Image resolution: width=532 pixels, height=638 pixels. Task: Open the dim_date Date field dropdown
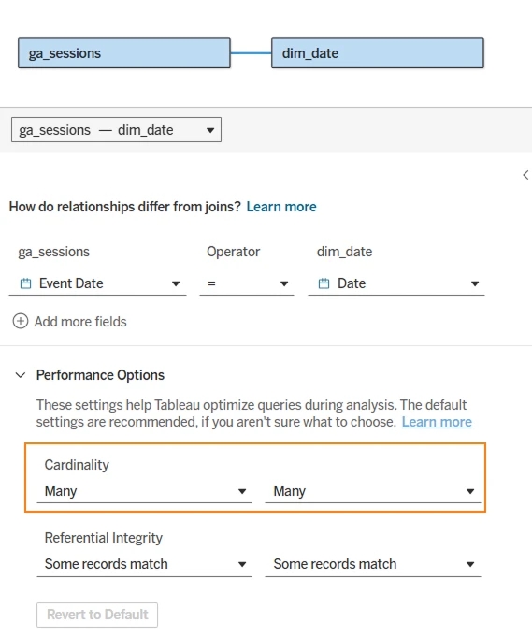396,283
